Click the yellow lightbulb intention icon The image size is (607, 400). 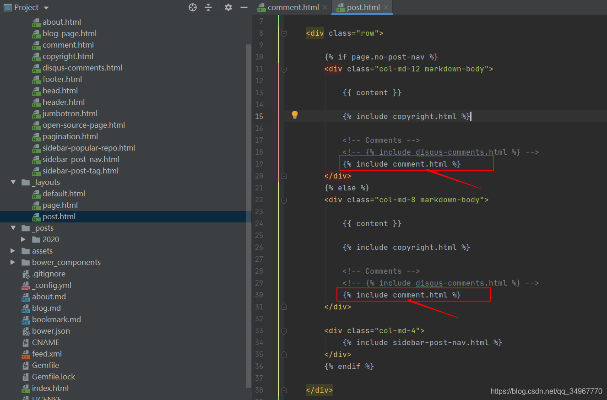[295, 115]
